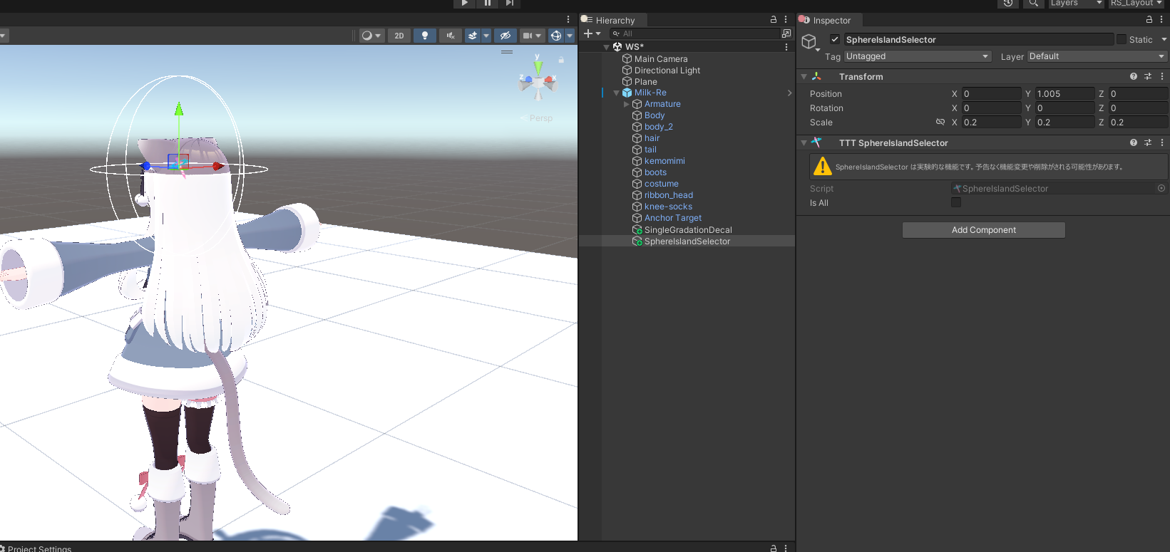The height and width of the screenshot is (552, 1170).
Task: Open the Layer dropdown showing Default
Action: point(1096,56)
